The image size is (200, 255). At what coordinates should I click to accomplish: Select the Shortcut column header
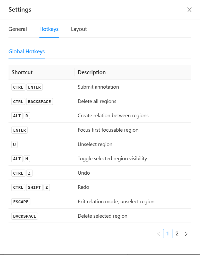coord(22,72)
